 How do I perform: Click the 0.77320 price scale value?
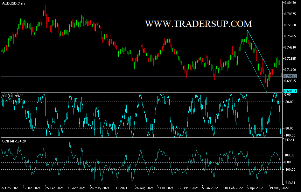click(290, 25)
